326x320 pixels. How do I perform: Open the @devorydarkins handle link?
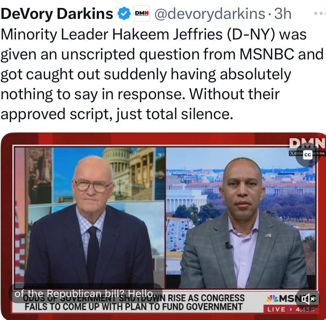[x=210, y=14]
